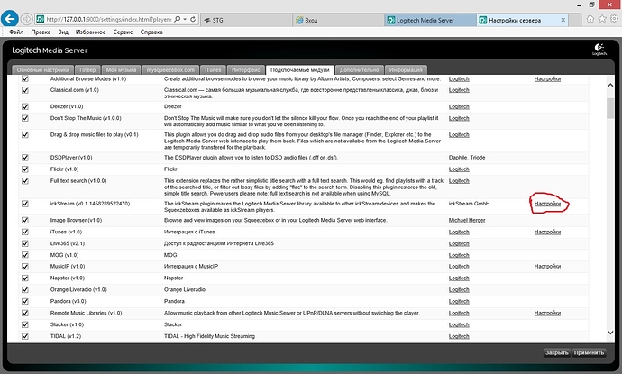
Task: Click the refresh icon in address bar
Action: (193, 19)
